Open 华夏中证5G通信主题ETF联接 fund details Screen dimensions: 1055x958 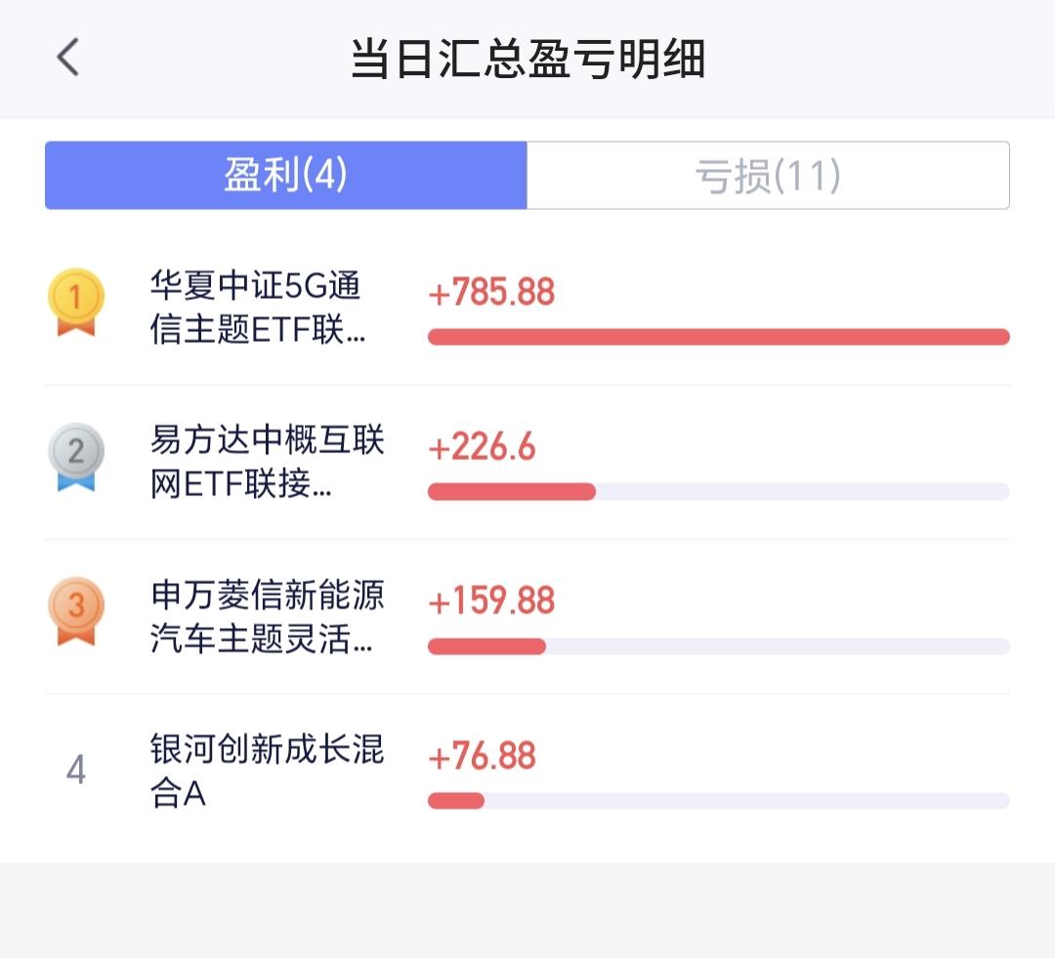tap(258, 308)
